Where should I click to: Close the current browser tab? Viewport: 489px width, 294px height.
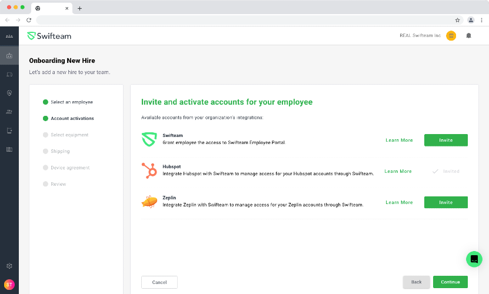(x=66, y=8)
